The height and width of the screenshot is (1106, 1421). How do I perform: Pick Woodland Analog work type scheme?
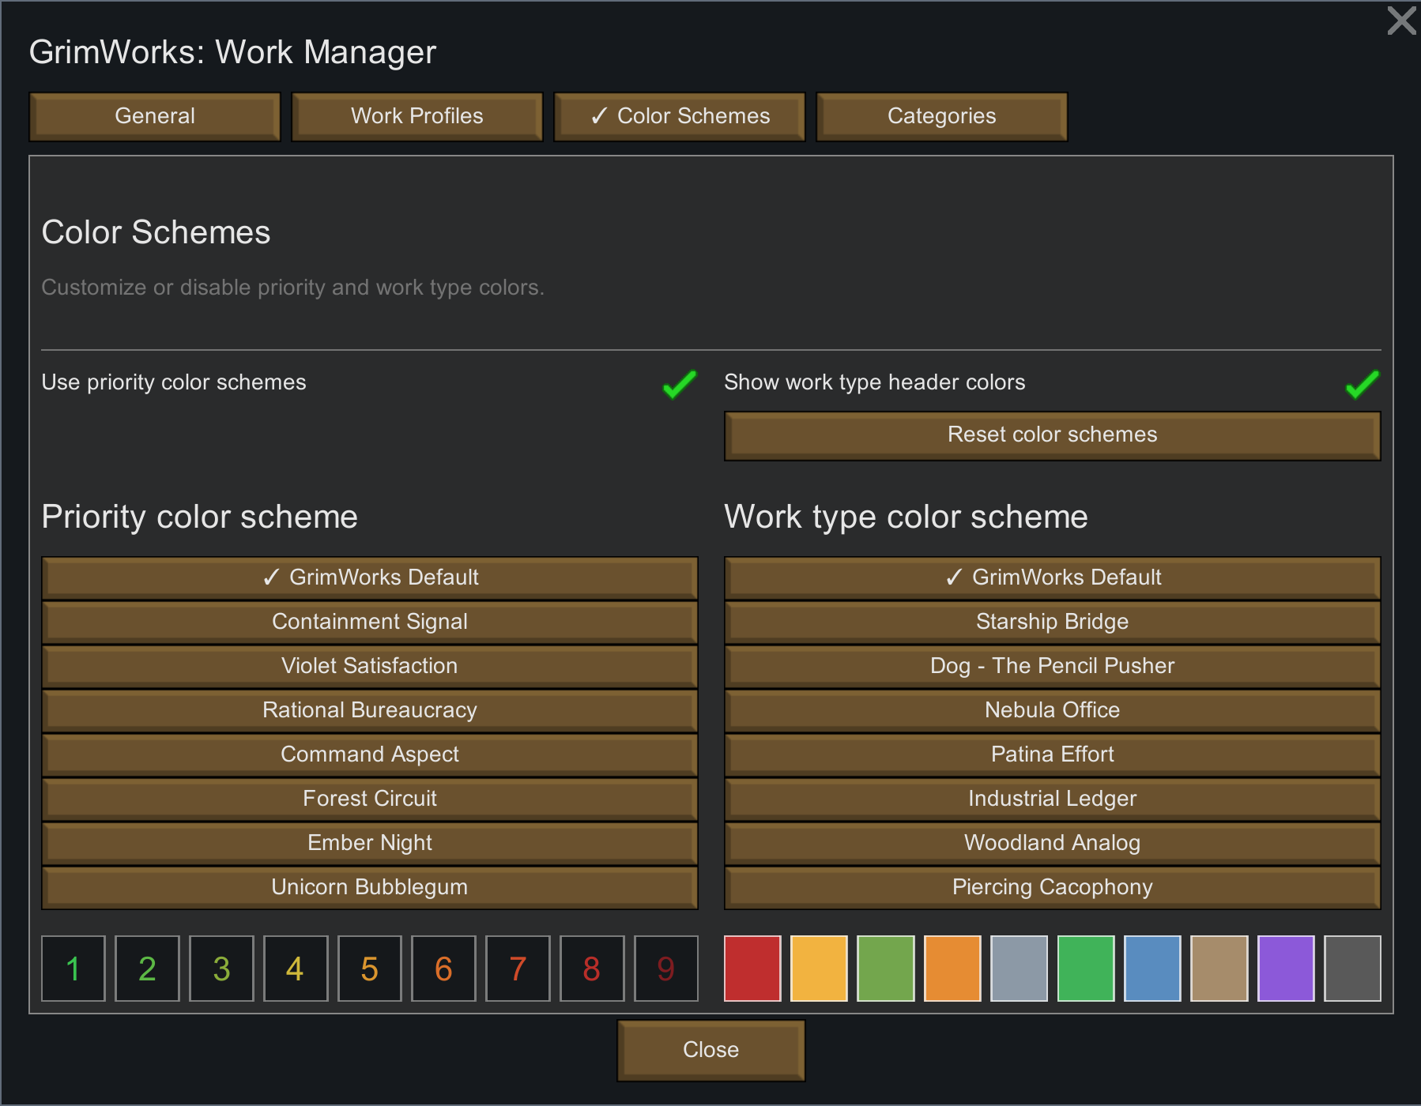[x=1053, y=843]
